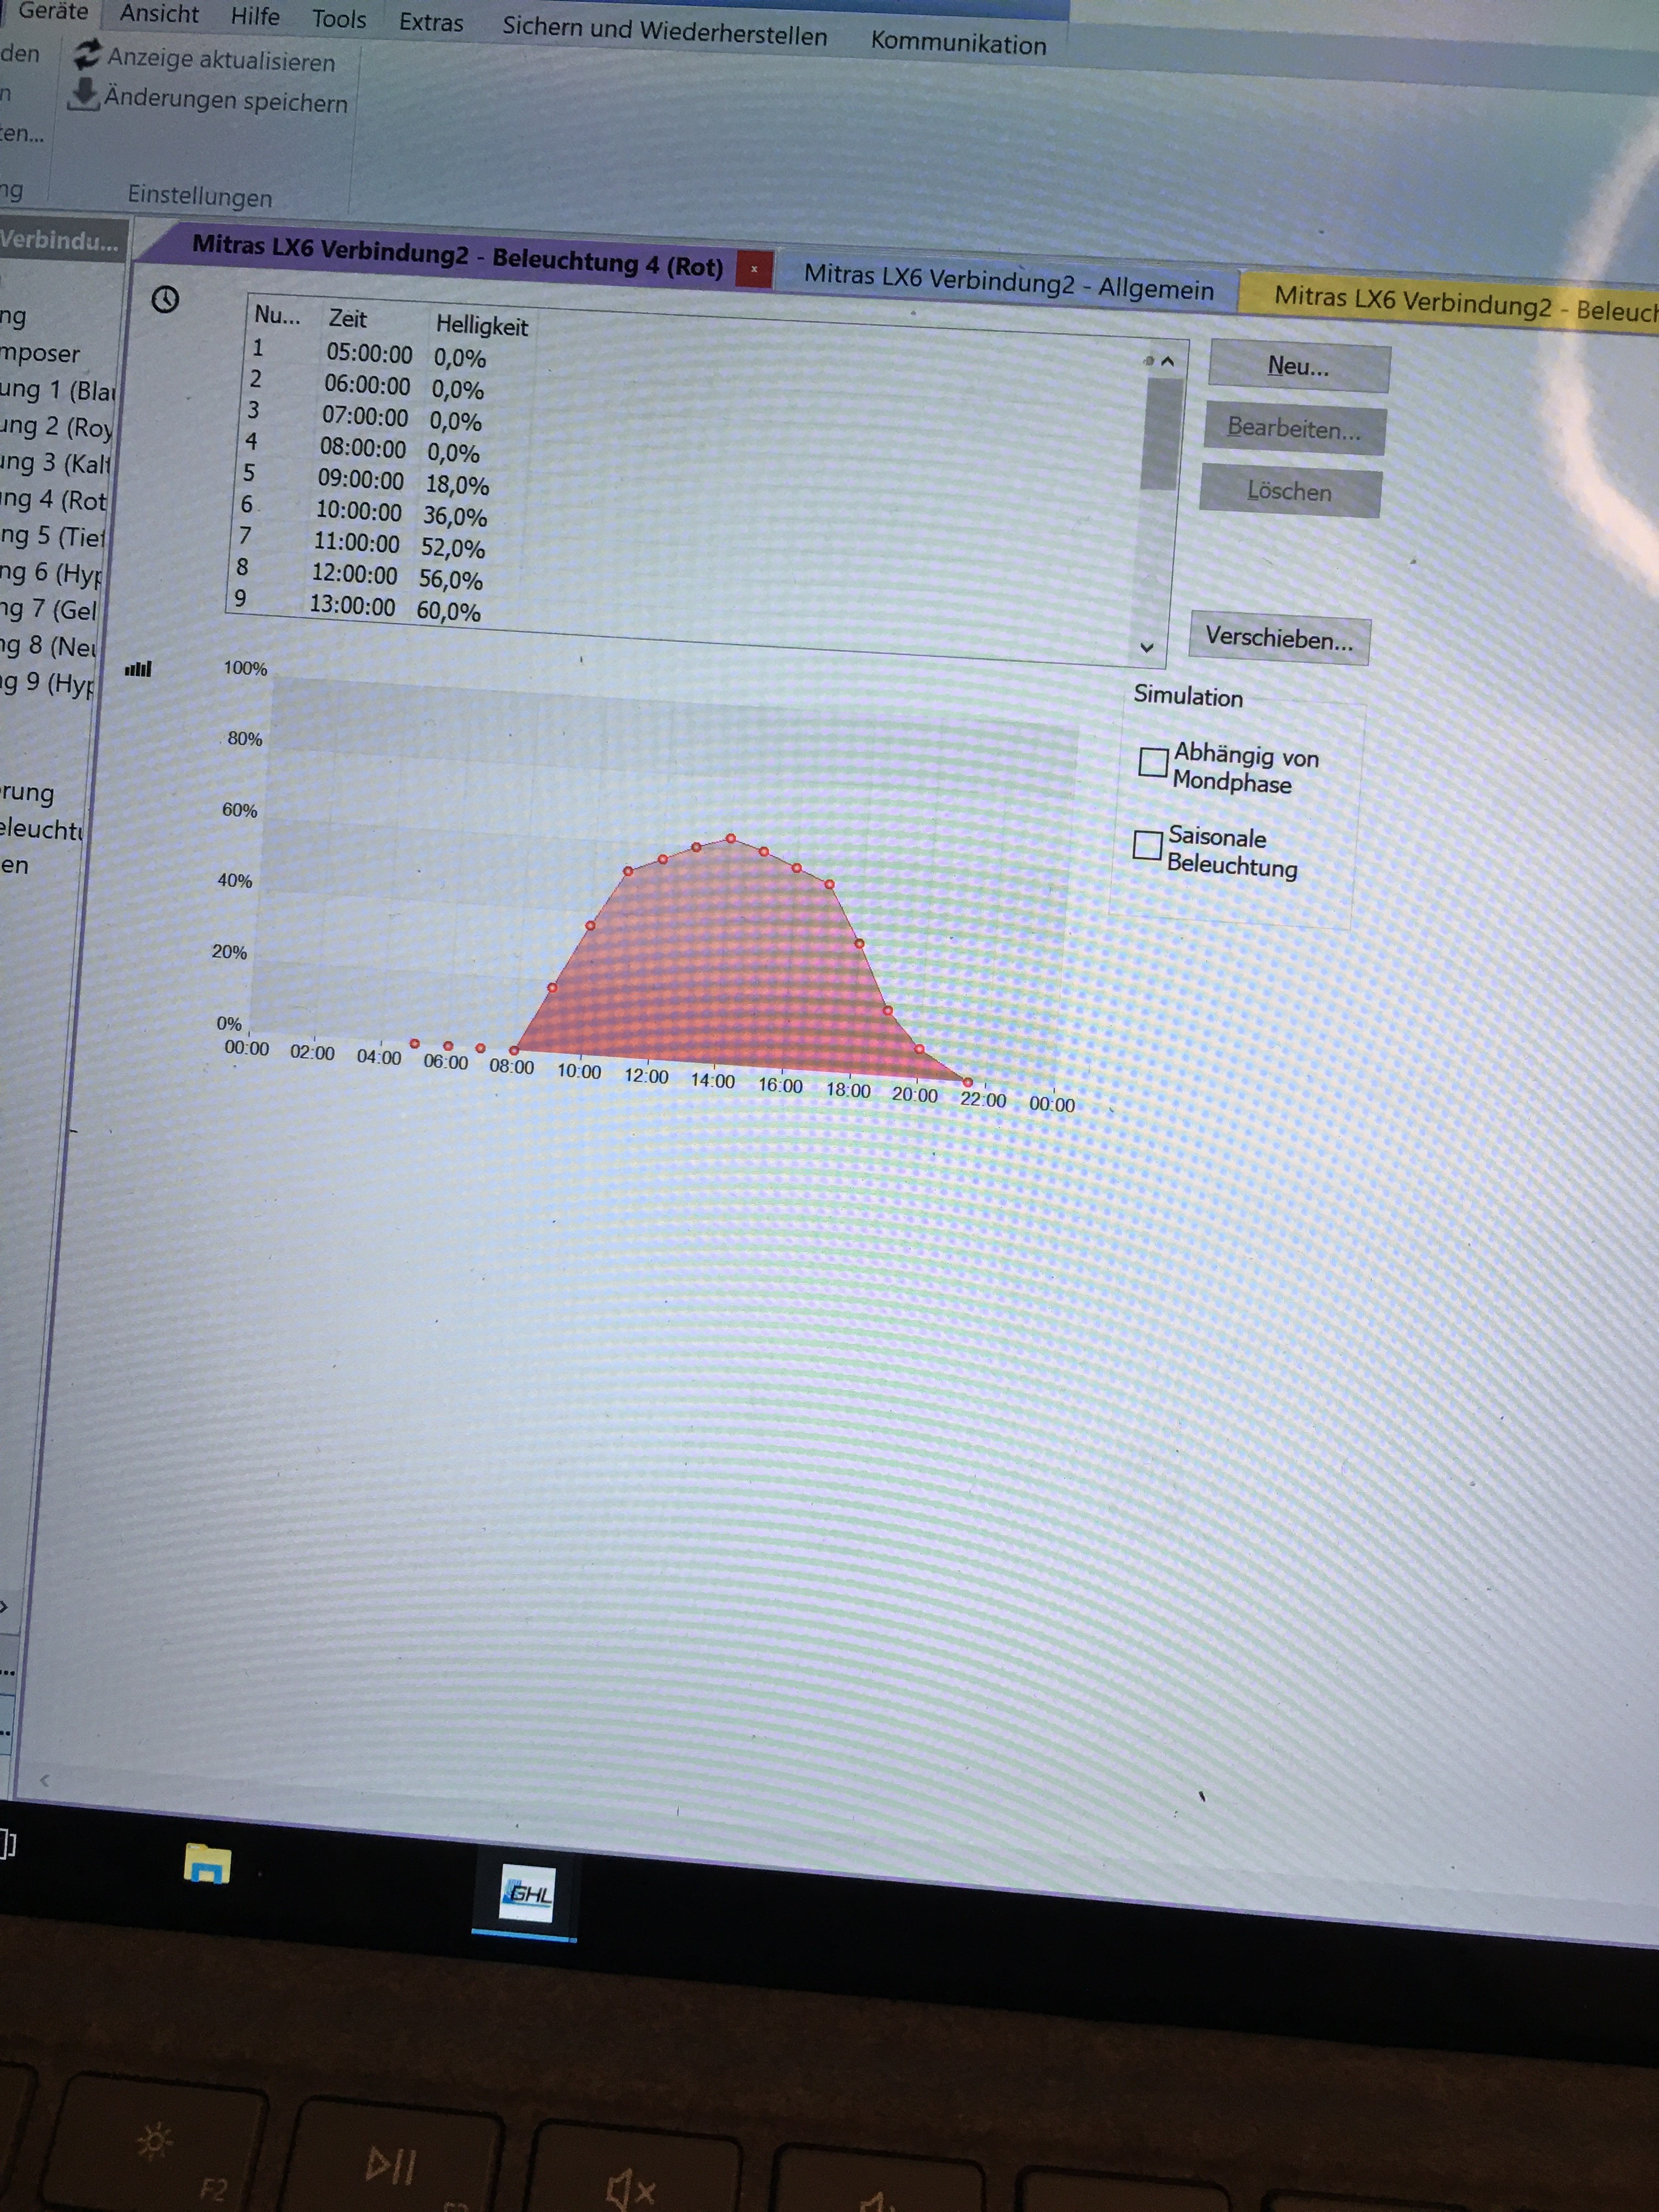Click the 18,0% brightness value
1659x2212 pixels.
[458, 485]
